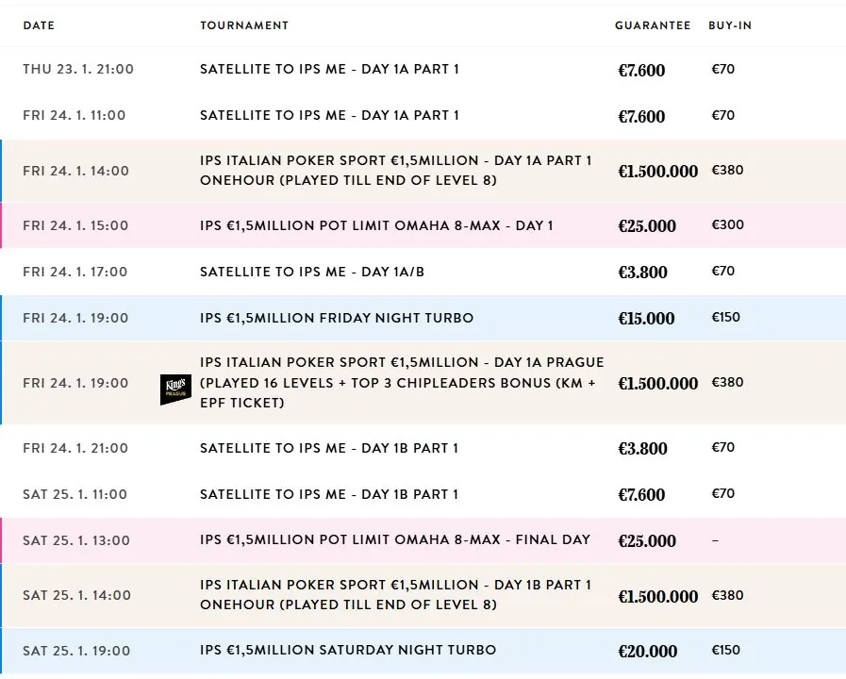This screenshot has height=679, width=846.
Task: Open IPS Saturday Night Turbo tournament
Action: pyautogui.click(x=423, y=651)
